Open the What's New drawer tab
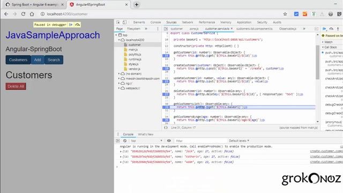This screenshot has height=193, width=343. click(145, 135)
